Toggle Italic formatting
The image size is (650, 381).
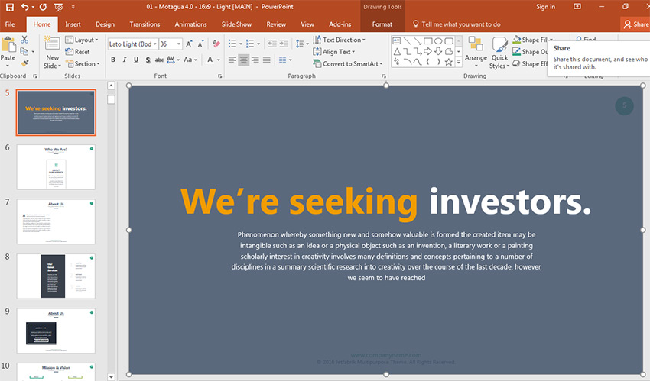pos(125,60)
